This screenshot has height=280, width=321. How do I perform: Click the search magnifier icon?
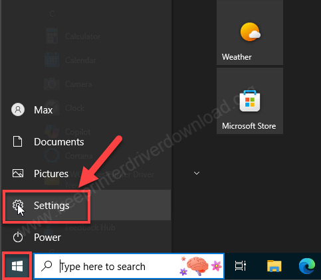pos(47,266)
